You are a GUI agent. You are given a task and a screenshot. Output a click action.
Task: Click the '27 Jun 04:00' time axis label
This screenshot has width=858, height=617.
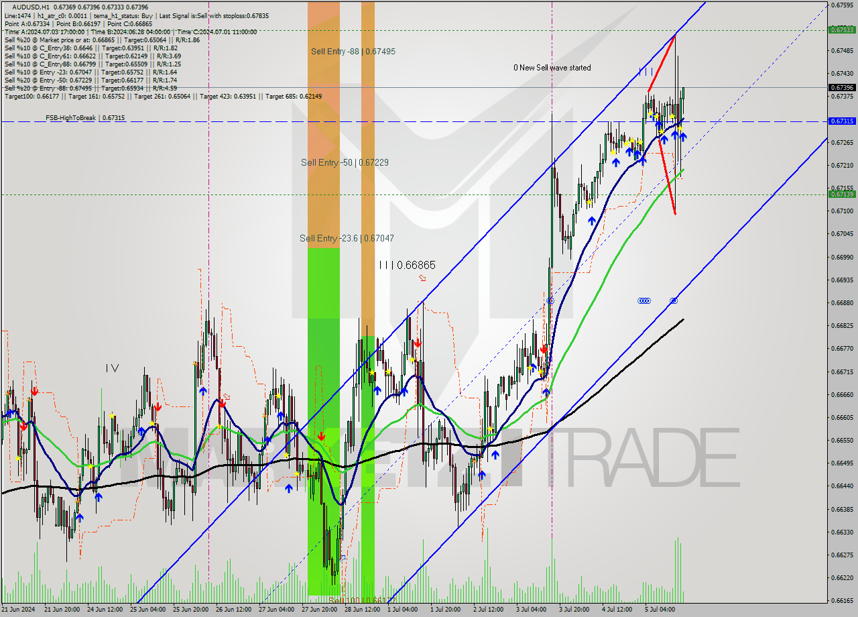click(277, 610)
